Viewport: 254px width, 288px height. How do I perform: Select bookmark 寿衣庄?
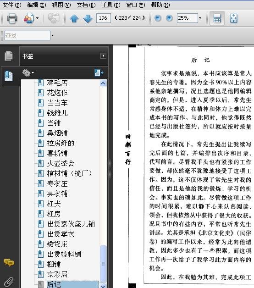(57, 184)
